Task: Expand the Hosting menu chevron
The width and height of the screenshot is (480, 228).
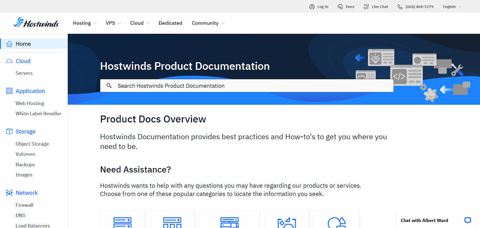Action: tap(95, 23)
